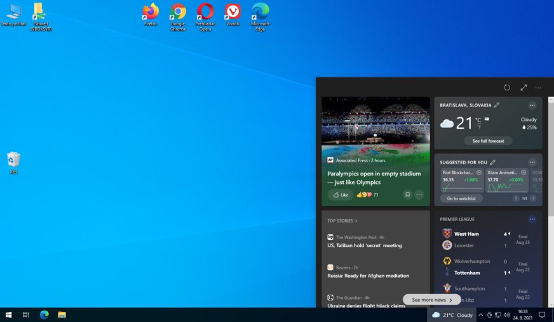The height and width of the screenshot is (322, 554).
Task: Go to next page of suggested stocks
Action: coord(532,198)
